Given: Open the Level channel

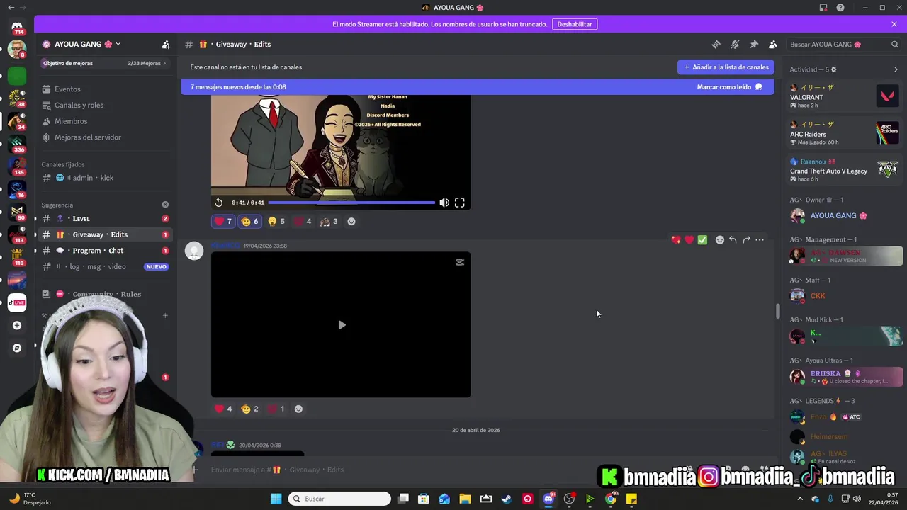Looking at the screenshot, I should [x=105, y=218].
